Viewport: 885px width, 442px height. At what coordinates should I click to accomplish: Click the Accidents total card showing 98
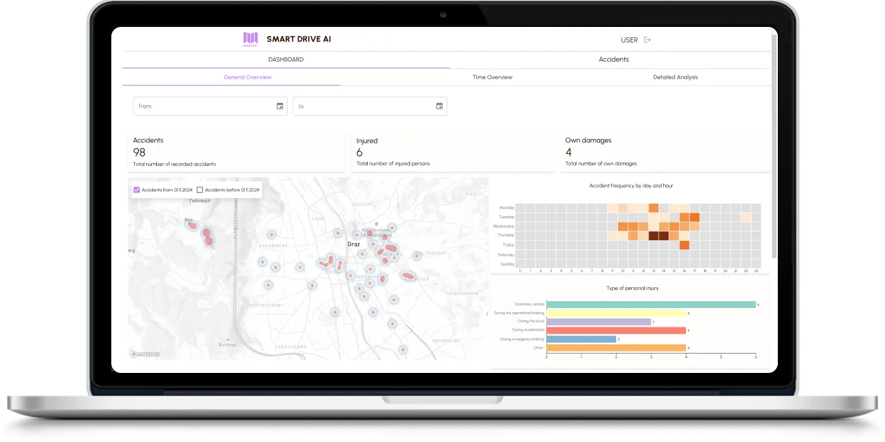[235, 151]
